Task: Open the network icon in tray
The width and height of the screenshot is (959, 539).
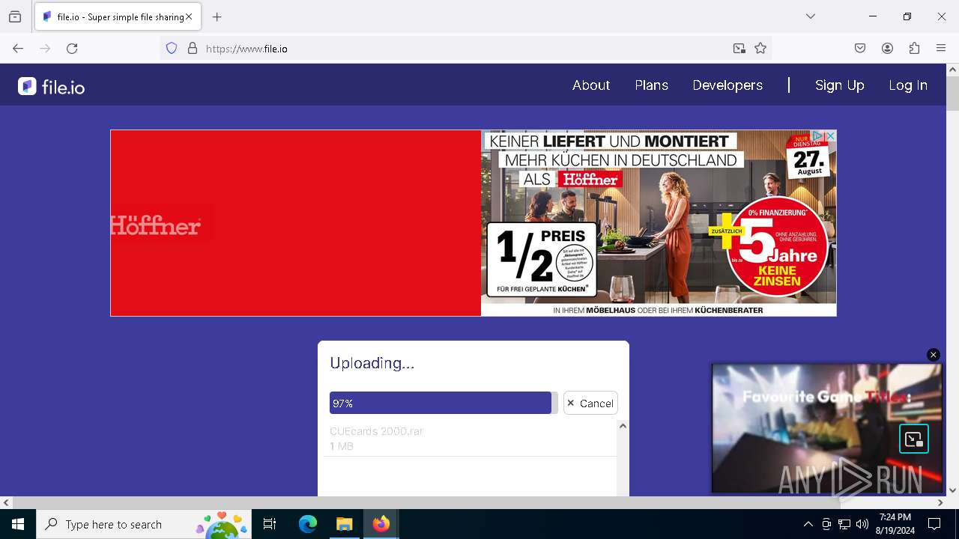Action: coord(844,524)
